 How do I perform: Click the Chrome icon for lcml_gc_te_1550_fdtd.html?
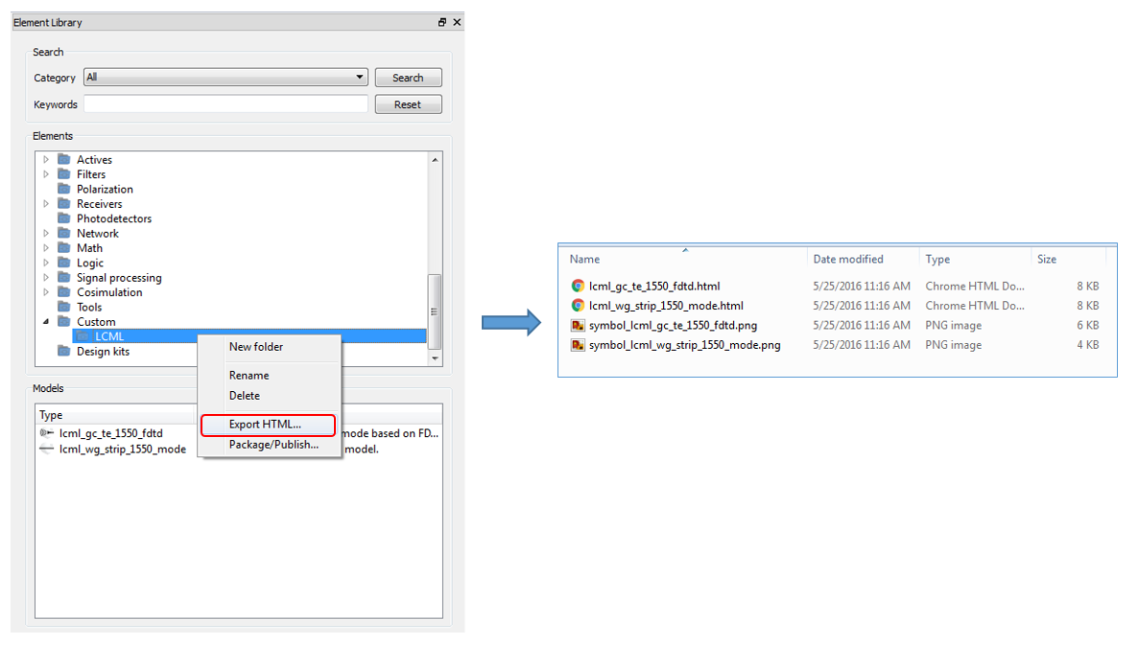pos(578,286)
